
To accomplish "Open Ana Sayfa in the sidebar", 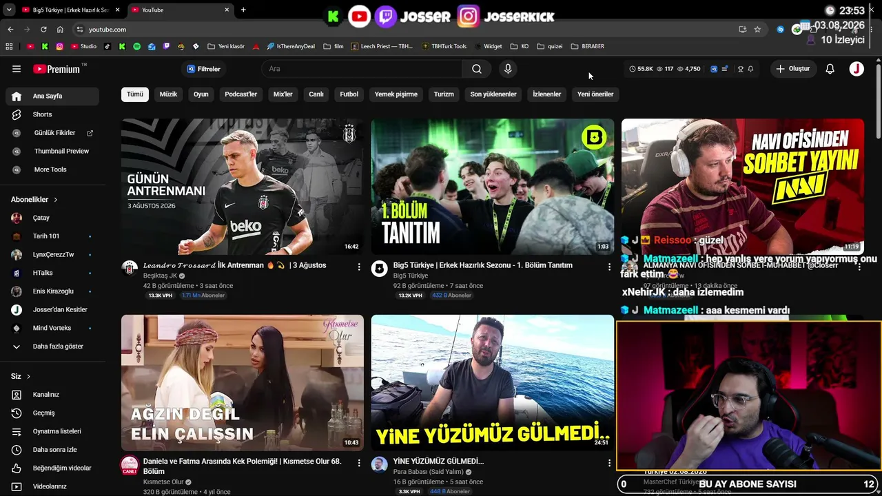I will coord(52,96).
